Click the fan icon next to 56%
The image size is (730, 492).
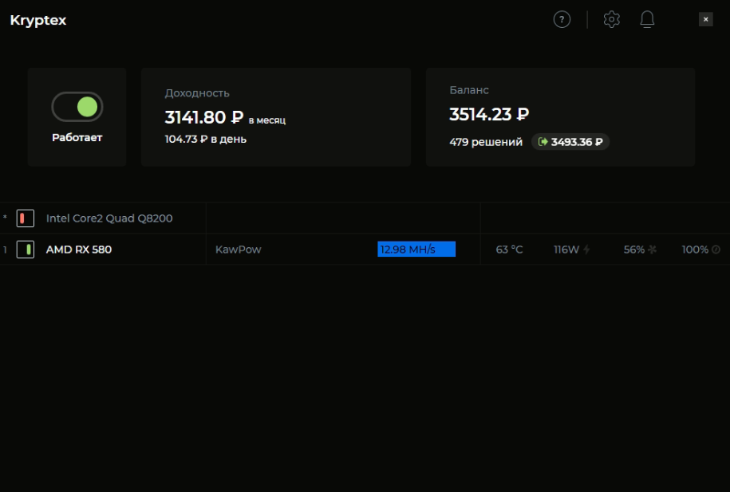coord(653,250)
